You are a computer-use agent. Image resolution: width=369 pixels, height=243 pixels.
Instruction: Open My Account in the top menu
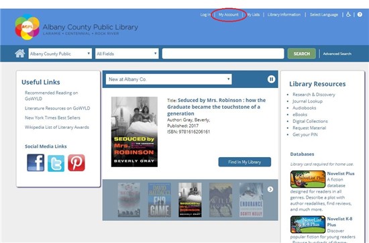point(229,15)
